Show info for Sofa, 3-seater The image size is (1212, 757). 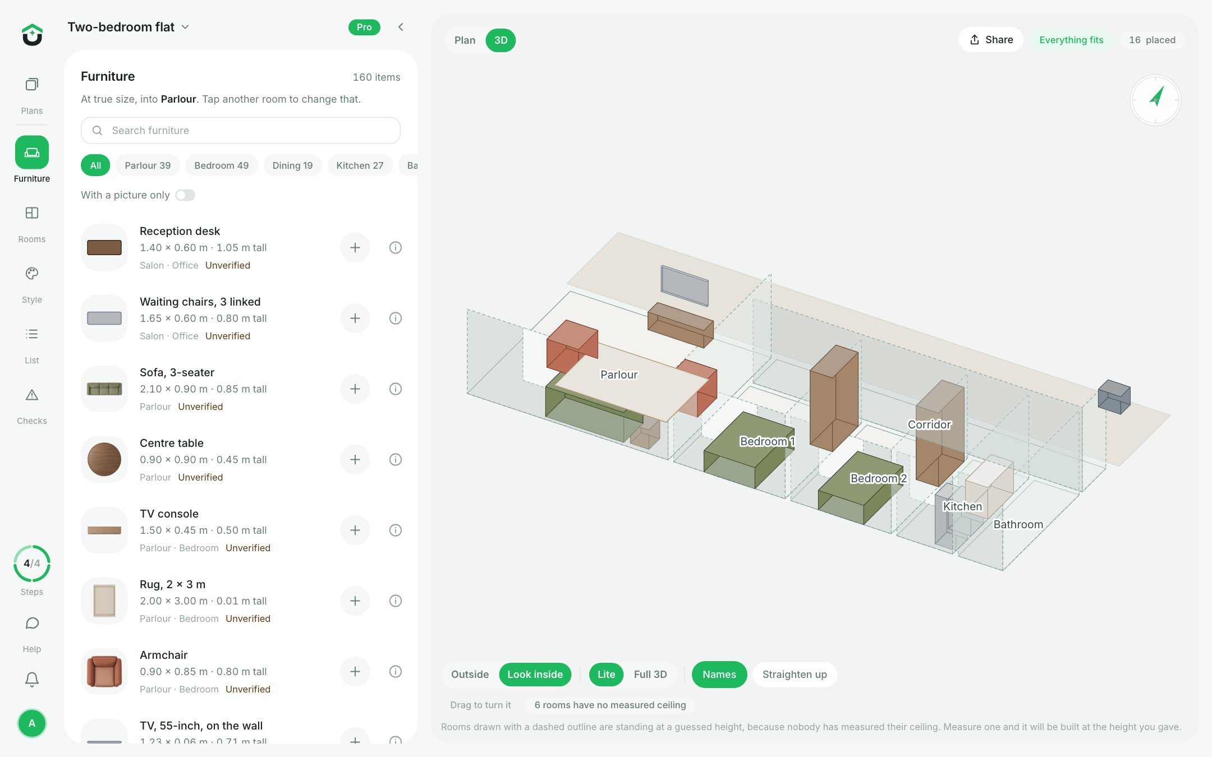click(396, 389)
